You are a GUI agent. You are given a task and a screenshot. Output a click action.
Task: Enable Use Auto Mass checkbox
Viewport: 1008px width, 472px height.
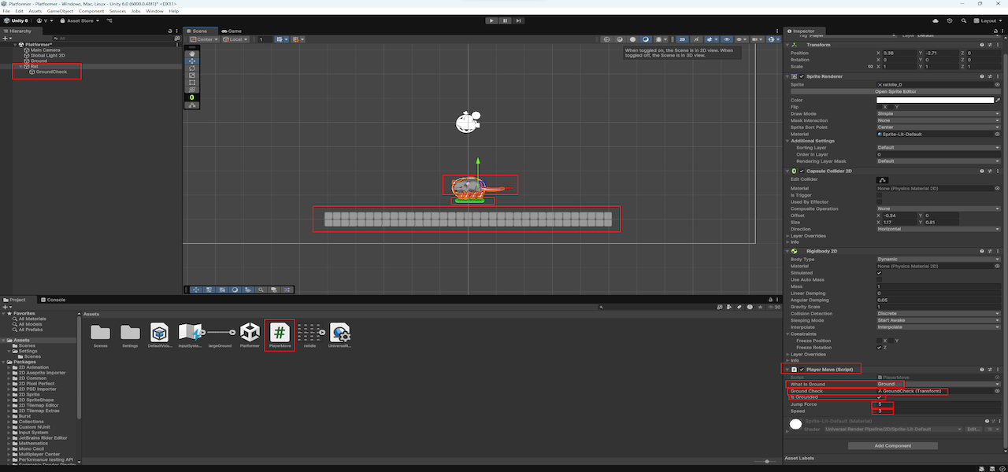pyautogui.click(x=880, y=279)
